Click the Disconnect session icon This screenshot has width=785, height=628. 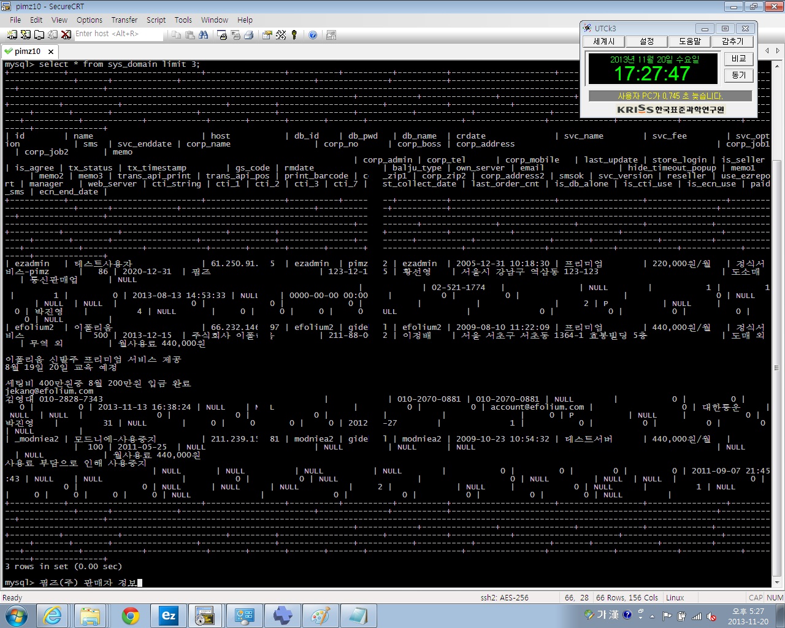pos(66,35)
